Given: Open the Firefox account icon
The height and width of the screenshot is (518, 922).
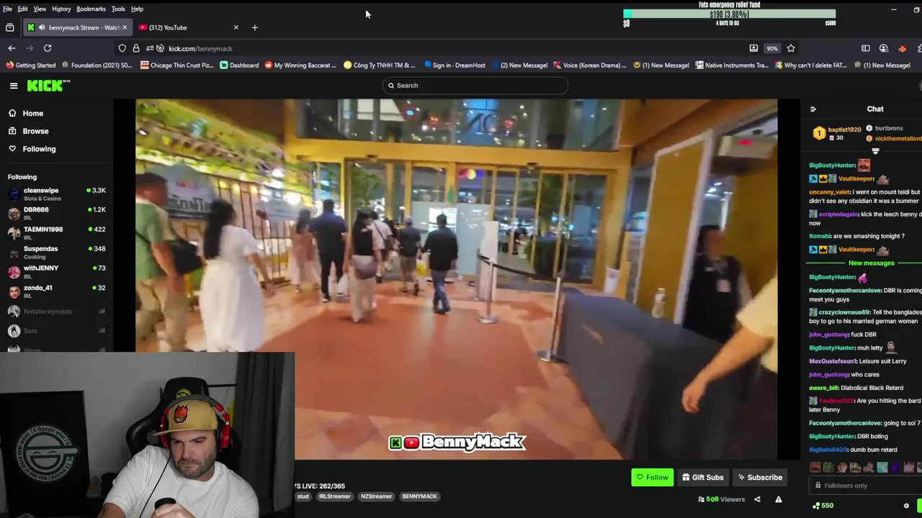Looking at the screenshot, I should (884, 48).
